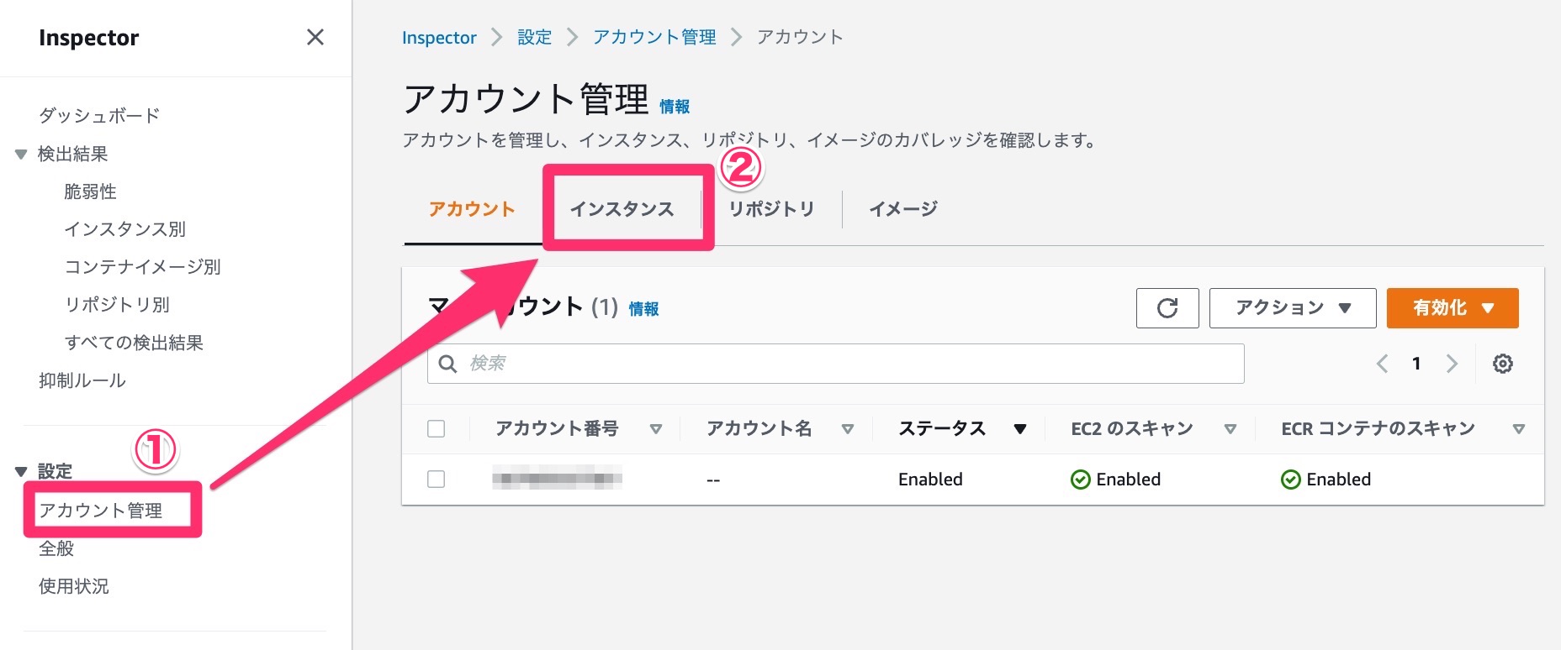Click the previous page chevron arrow
1561x650 pixels.
pyautogui.click(x=1382, y=363)
